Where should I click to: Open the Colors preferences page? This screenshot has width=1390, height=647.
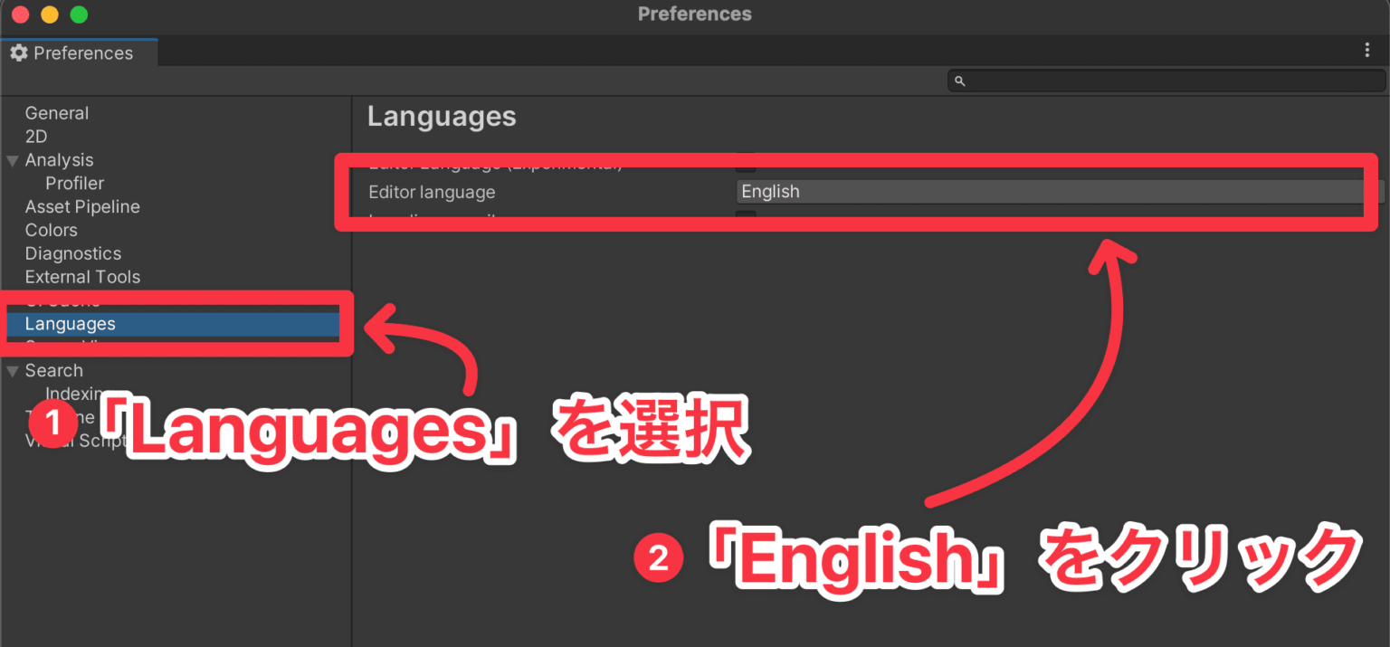52,230
